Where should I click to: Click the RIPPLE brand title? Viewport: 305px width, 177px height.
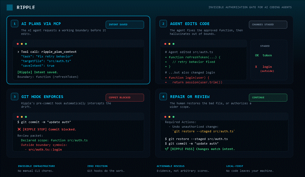[26, 7]
